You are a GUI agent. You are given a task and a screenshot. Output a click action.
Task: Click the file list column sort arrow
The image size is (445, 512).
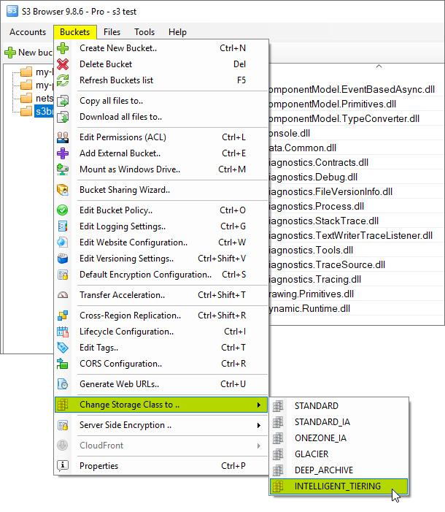click(379, 66)
